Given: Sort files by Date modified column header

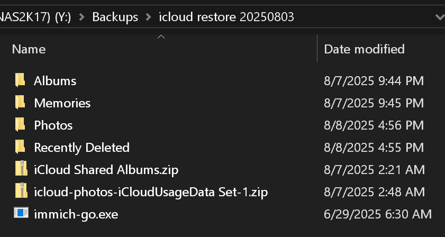Looking at the screenshot, I should (x=364, y=49).
